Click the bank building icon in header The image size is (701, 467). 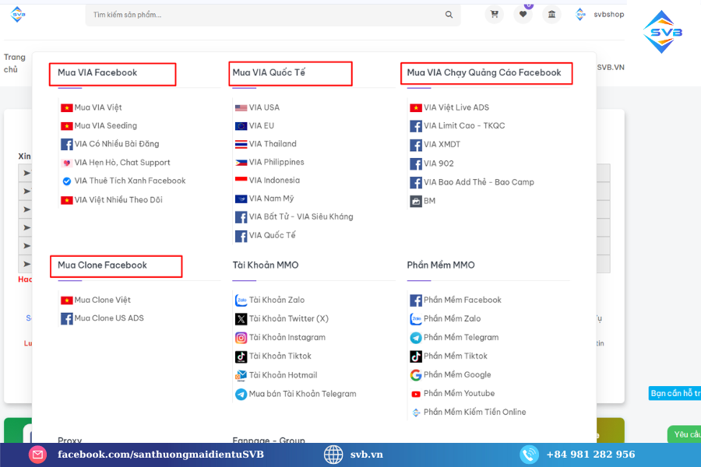pyautogui.click(x=551, y=14)
